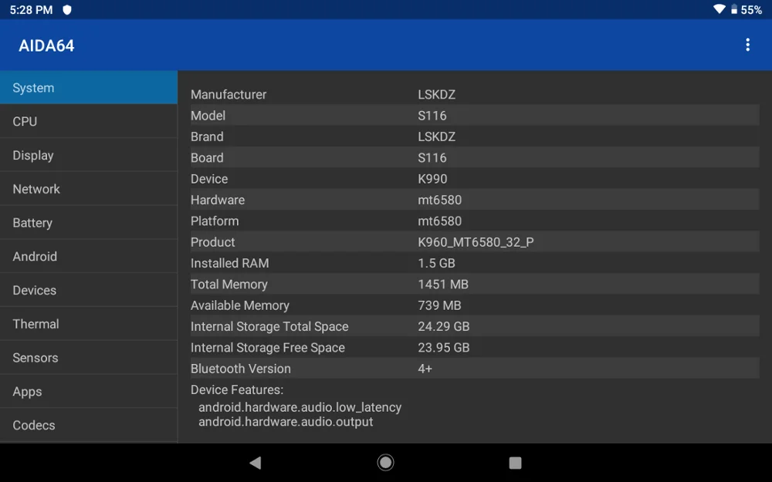Image resolution: width=772 pixels, height=482 pixels.
Task: Tap the recent apps square button
Action: [x=515, y=463]
